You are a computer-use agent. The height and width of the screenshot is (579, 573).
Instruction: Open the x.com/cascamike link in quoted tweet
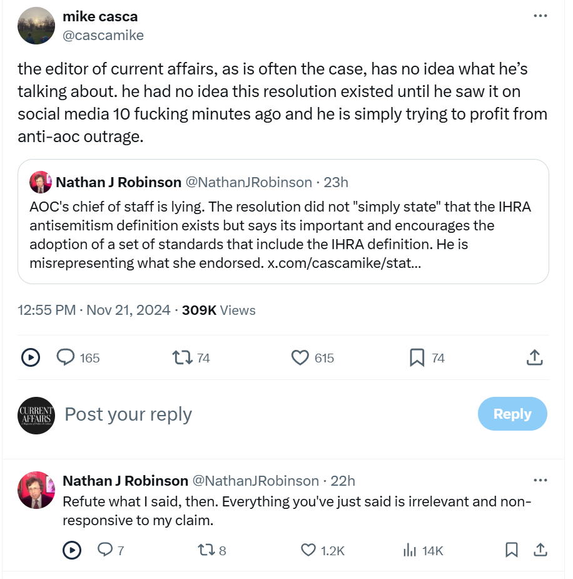344,263
